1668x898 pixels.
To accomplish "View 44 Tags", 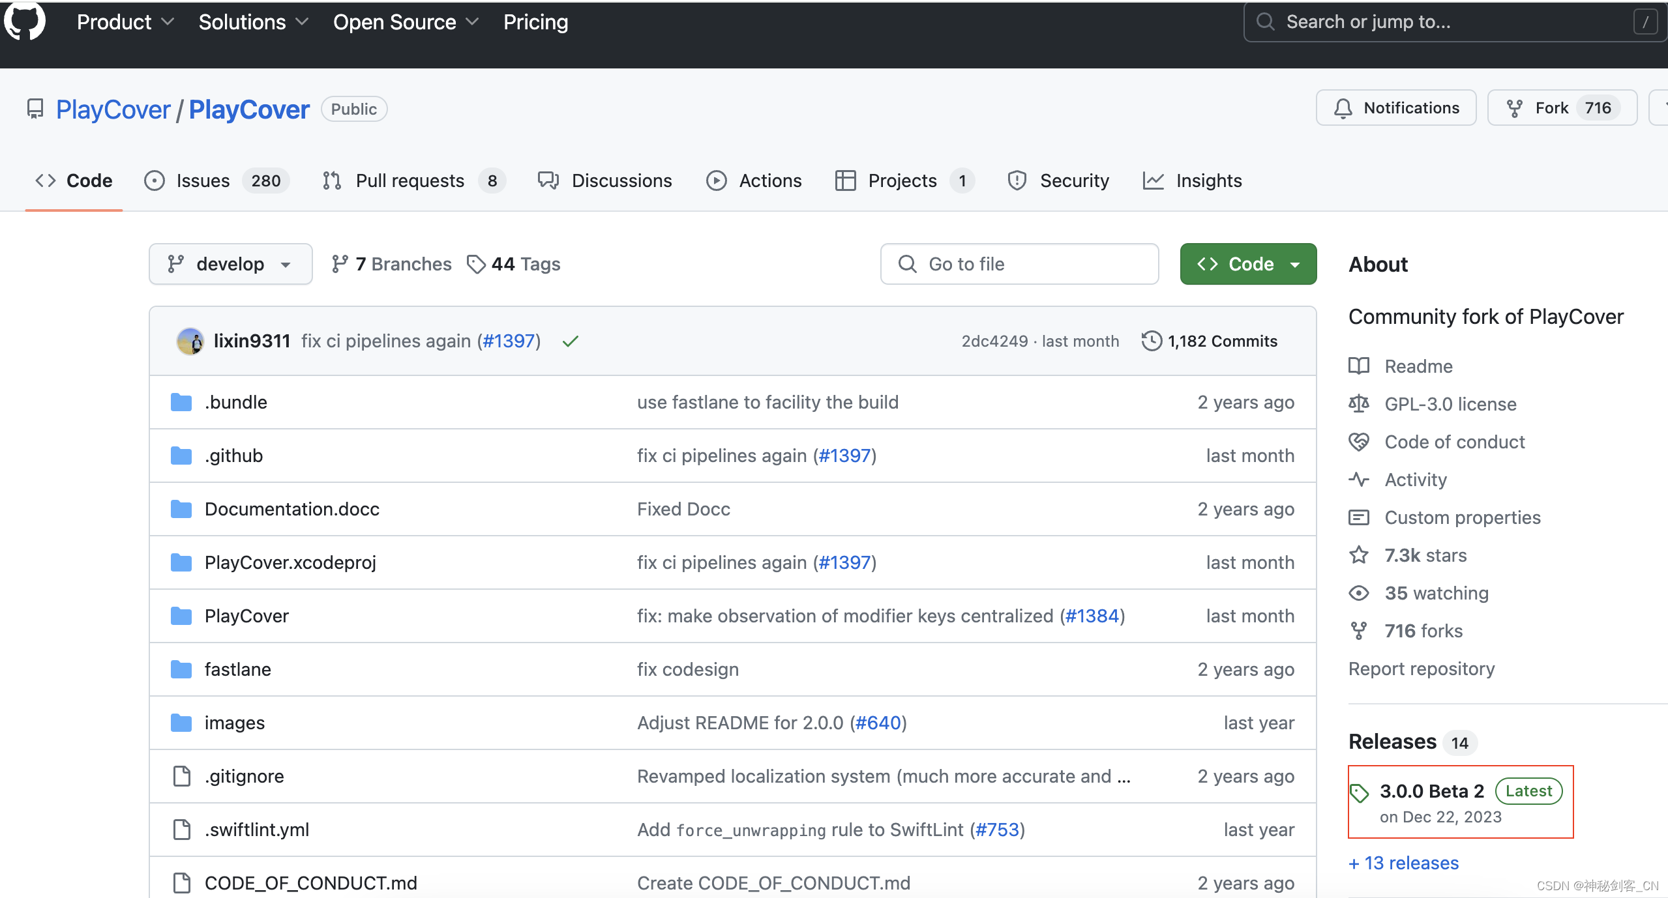I will click(514, 264).
